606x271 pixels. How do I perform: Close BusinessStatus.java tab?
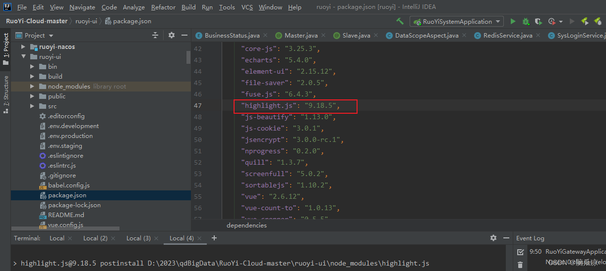tap(265, 36)
